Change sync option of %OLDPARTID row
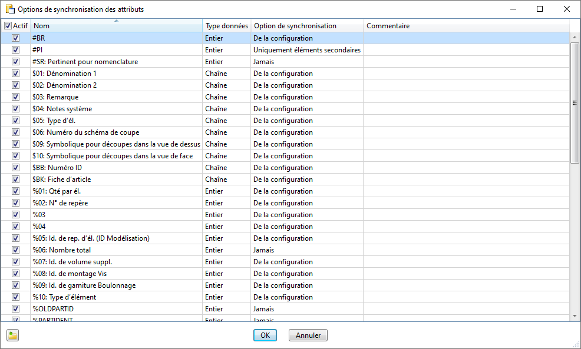This screenshot has width=581, height=349. pyautogui.click(x=306, y=309)
